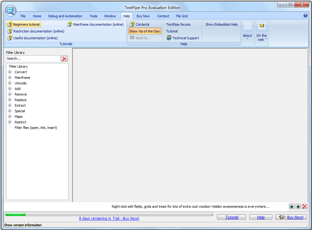Switch to the Home tab
The image size is (312, 230).
(x=37, y=16)
